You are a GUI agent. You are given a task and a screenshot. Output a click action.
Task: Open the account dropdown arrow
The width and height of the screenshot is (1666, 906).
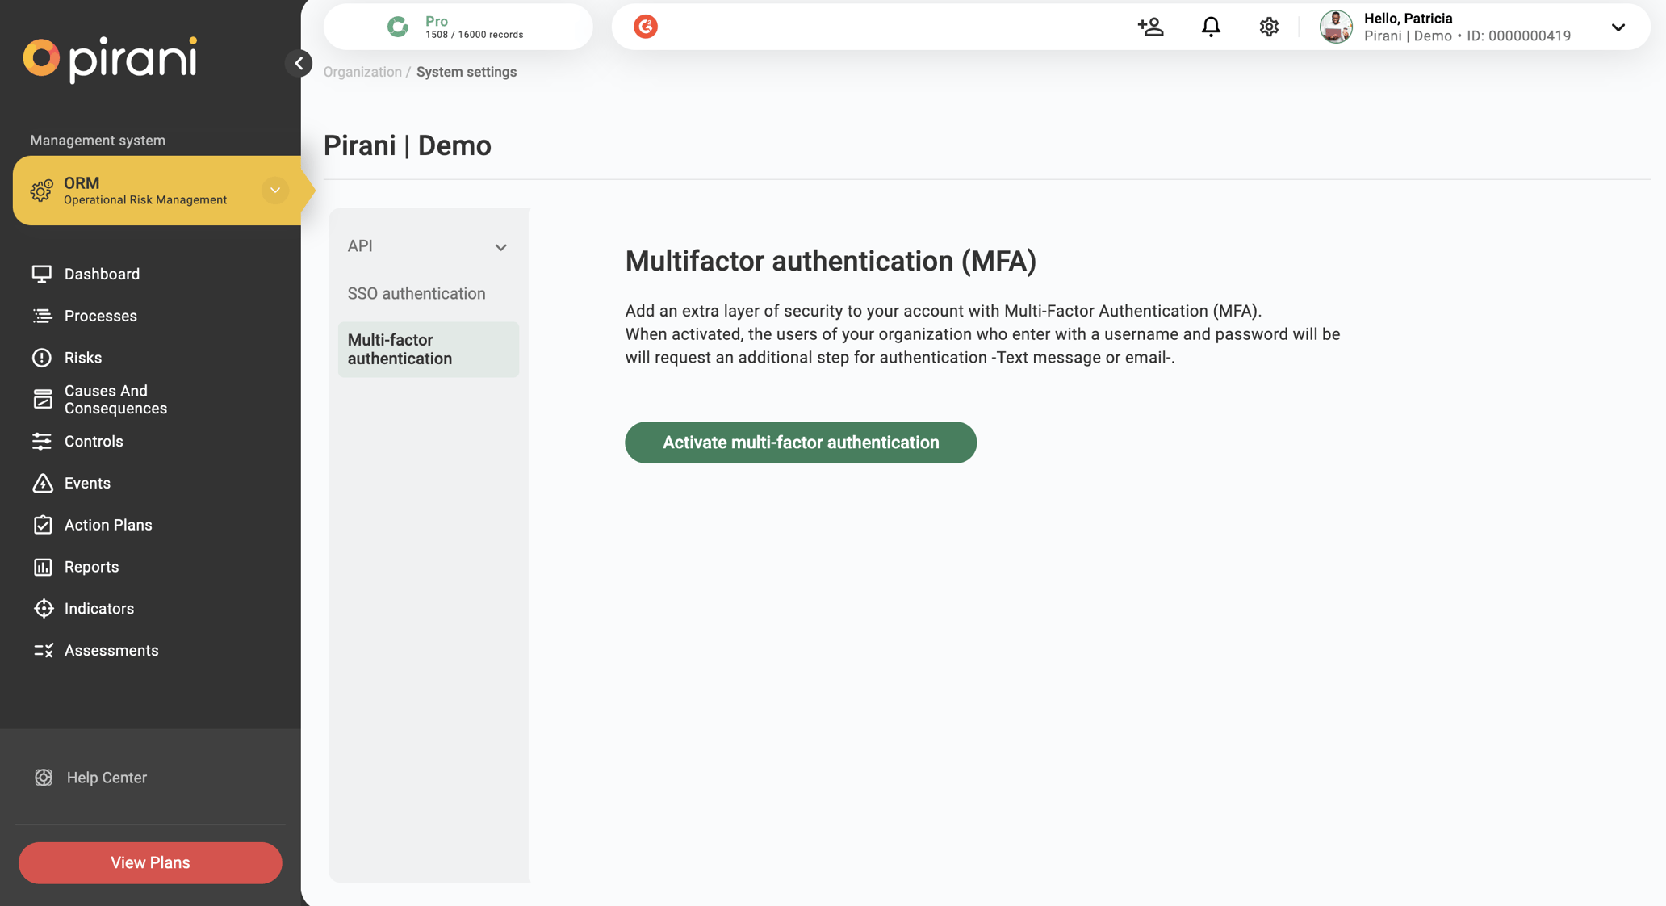[1618, 27]
